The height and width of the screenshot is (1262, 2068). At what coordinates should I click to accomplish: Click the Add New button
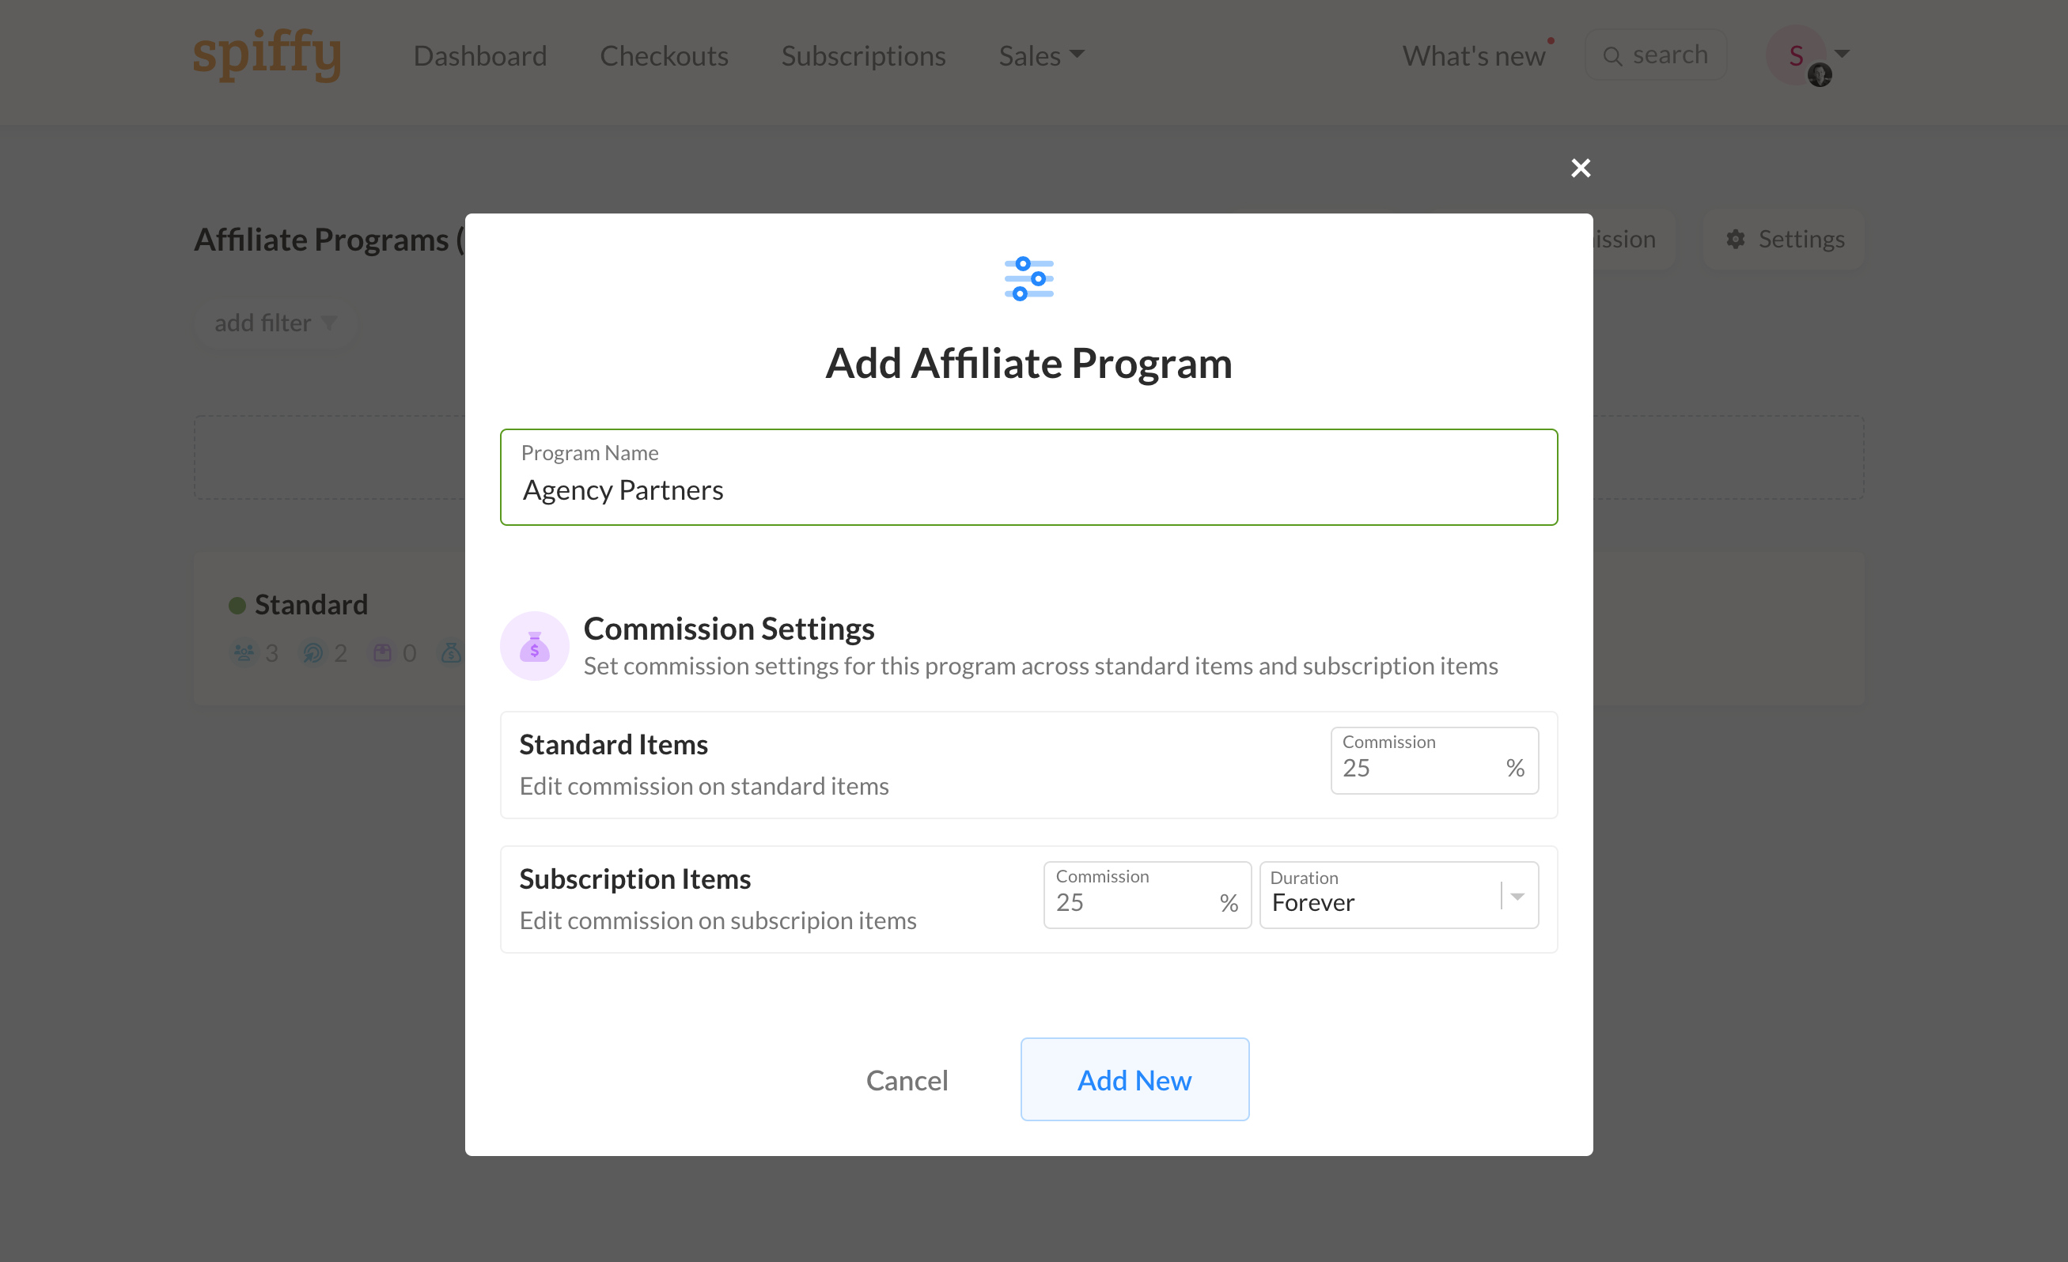[x=1134, y=1079]
